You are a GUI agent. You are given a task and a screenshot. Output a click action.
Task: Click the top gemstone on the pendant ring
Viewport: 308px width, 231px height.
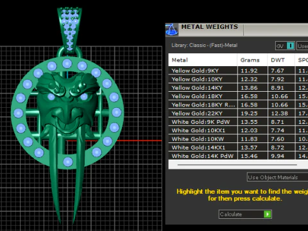pyautogui.click(x=67, y=64)
